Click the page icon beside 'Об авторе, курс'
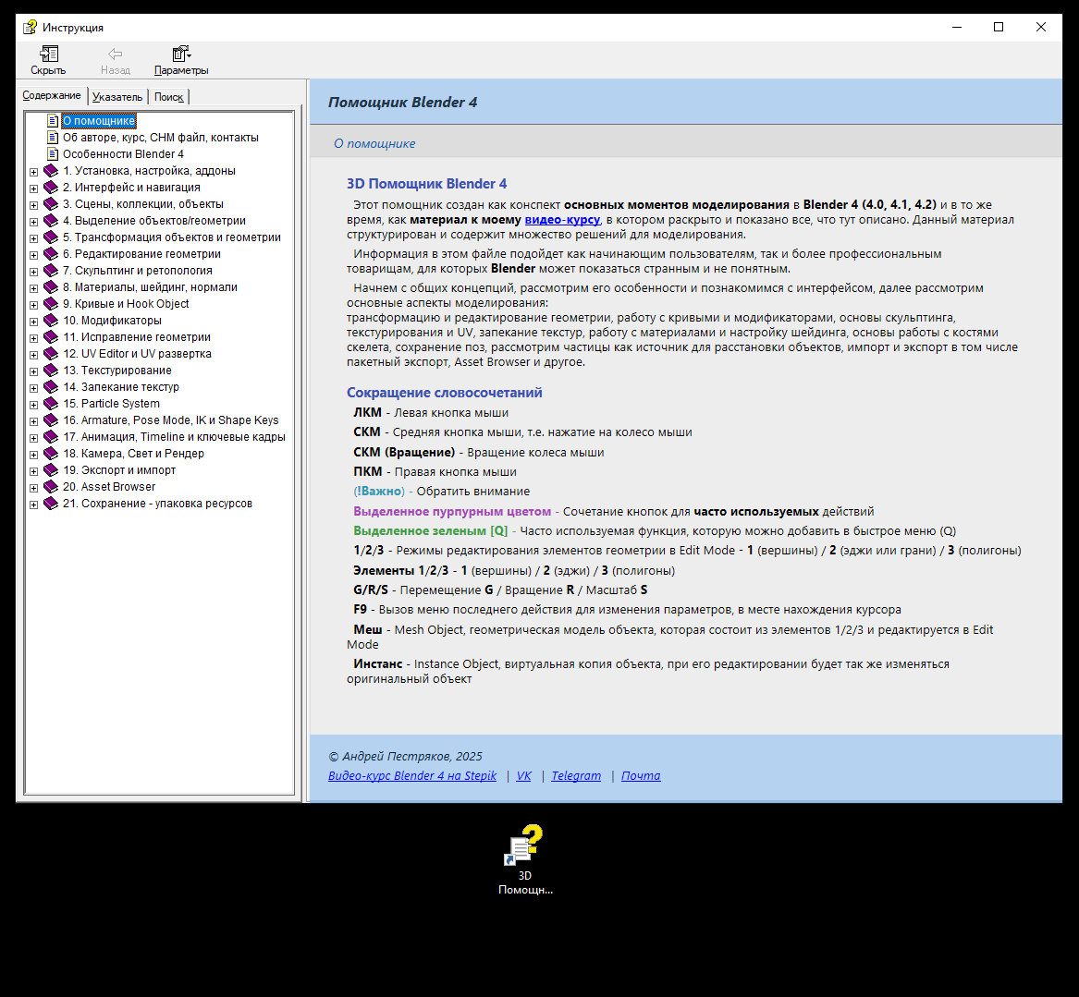This screenshot has width=1079, height=997. (53, 138)
